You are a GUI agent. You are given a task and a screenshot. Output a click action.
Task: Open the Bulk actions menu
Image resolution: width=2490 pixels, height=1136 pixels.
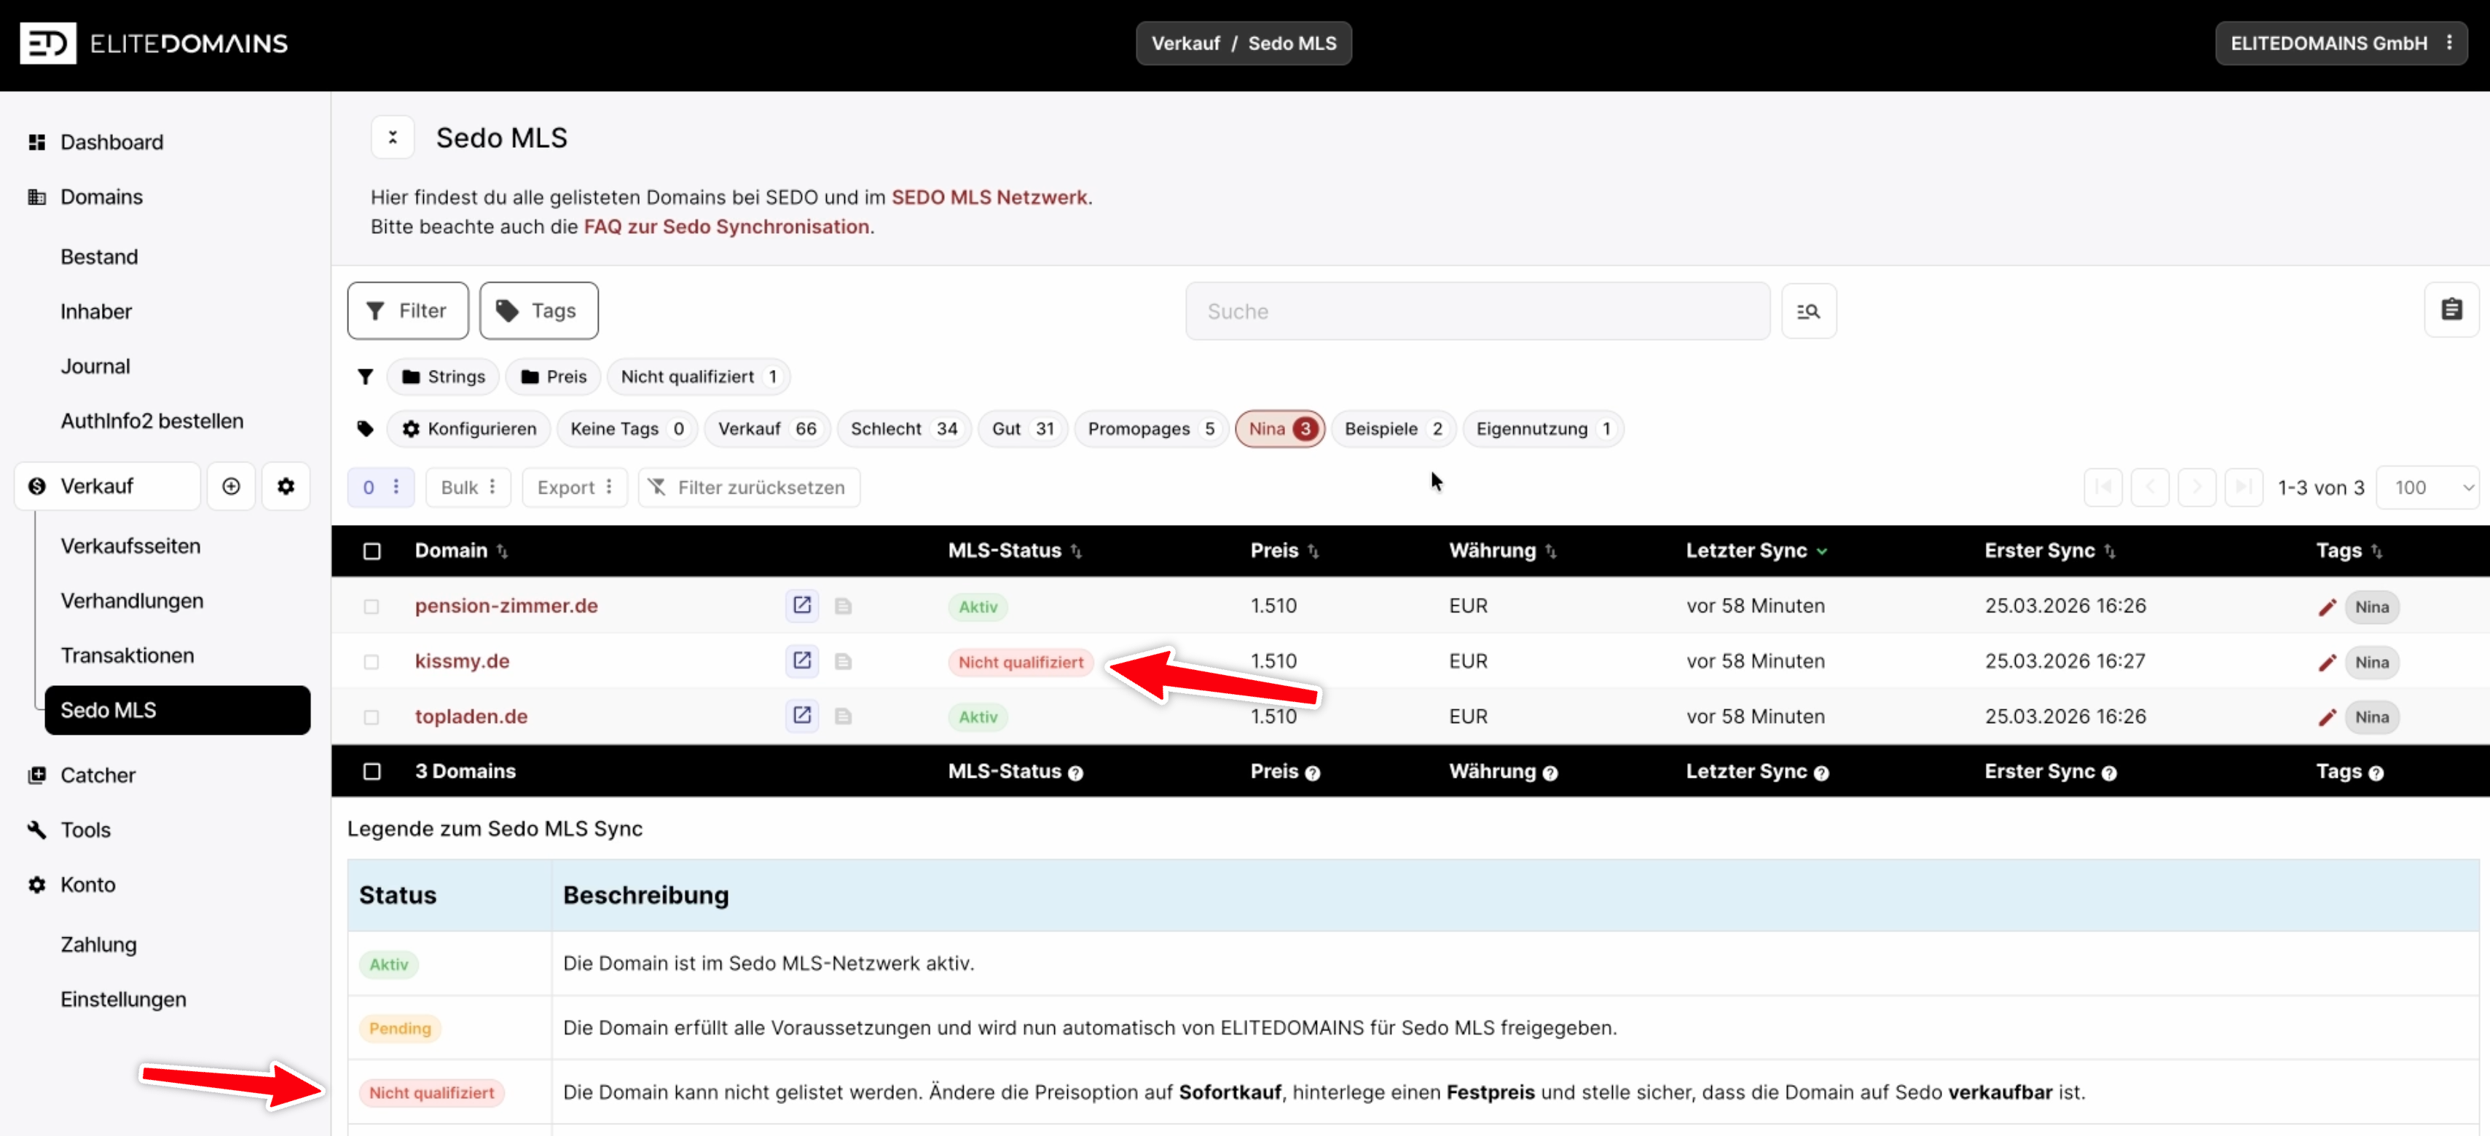[468, 487]
